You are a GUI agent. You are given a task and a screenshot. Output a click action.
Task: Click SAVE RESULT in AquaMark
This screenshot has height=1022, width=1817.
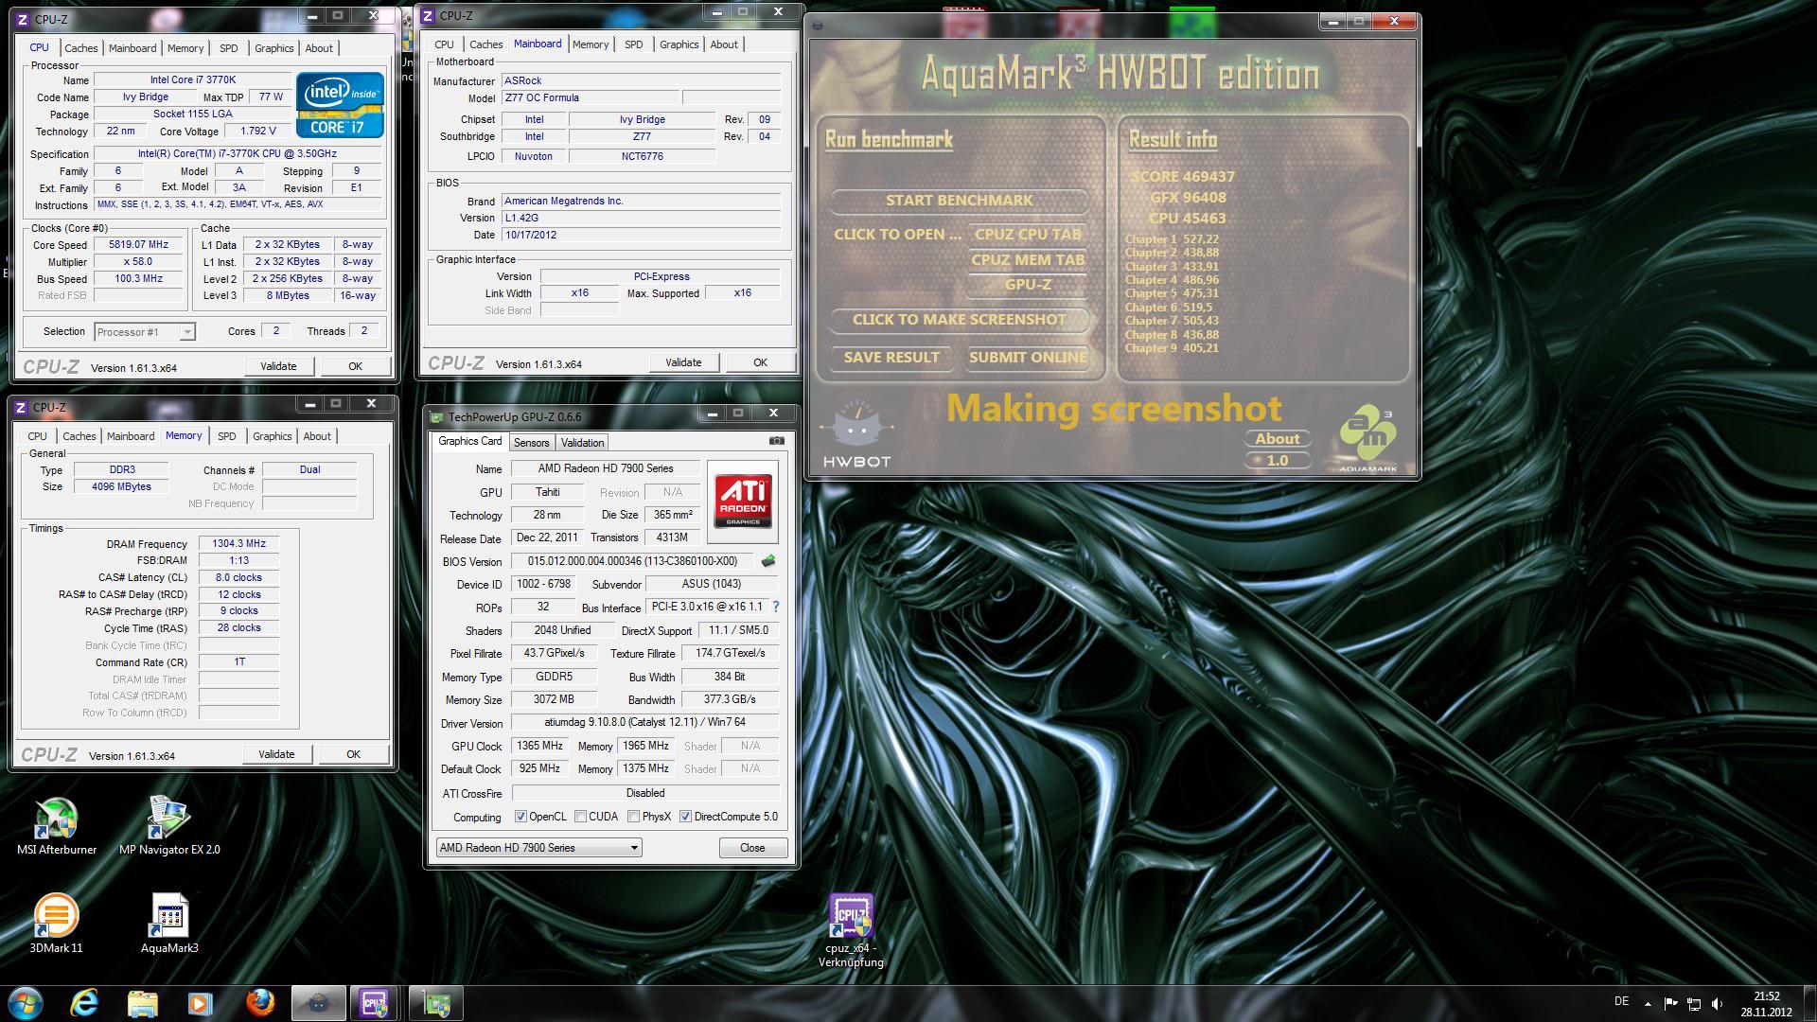(891, 358)
